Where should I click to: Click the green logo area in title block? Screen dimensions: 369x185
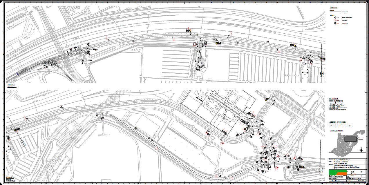pos(334,171)
